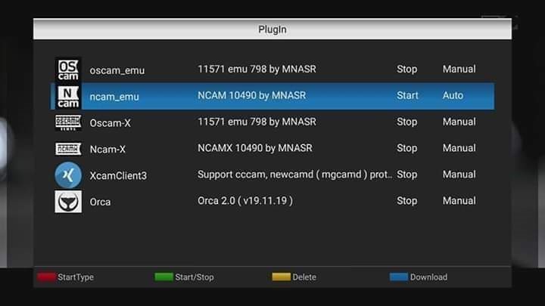
Task: Click 'NCAMX 10490 by MNASR' description
Action: pyautogui.click(x=255, y=148)
